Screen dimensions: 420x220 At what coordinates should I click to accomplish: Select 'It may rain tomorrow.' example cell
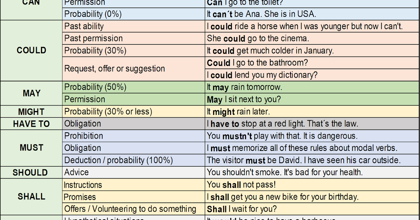(312, 87)
